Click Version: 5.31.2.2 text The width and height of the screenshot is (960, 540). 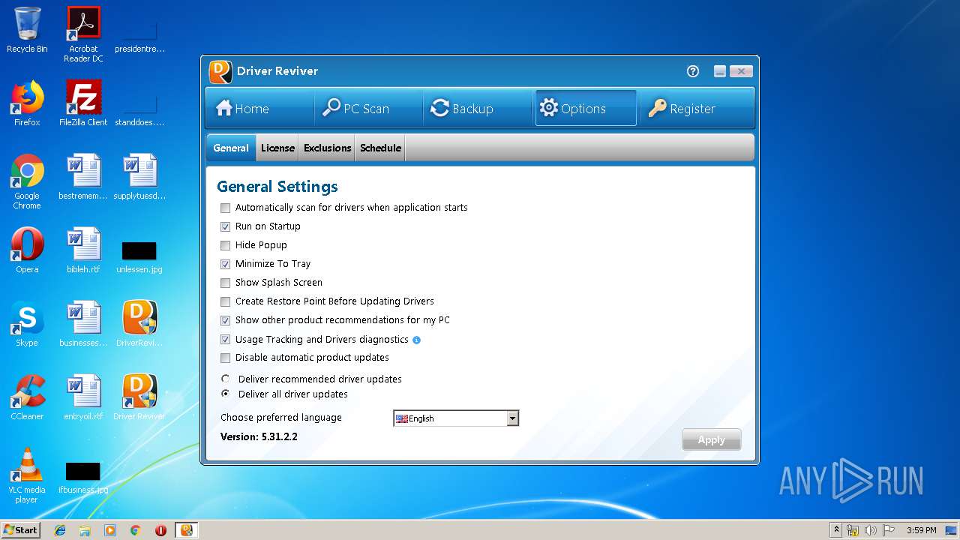point(259,436)
